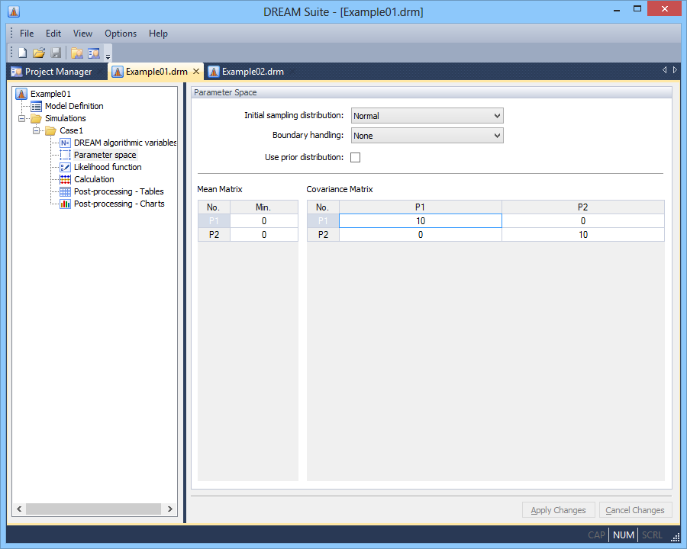Click Cancel Changes button
This screenshot has width=687, height=549.
(635, 510)
